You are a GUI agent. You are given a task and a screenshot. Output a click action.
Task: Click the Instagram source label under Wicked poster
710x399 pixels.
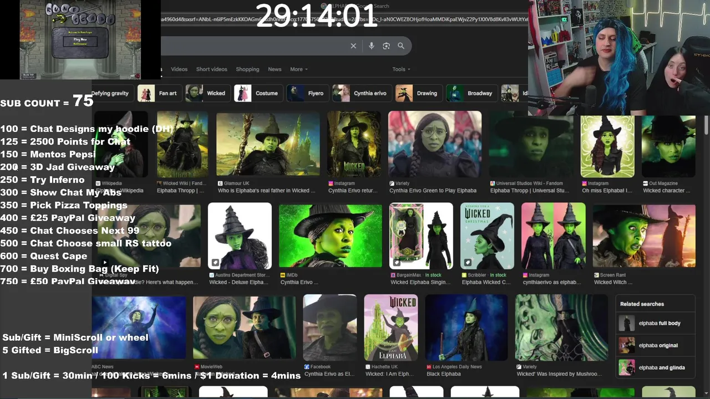(x=341, y=183)
